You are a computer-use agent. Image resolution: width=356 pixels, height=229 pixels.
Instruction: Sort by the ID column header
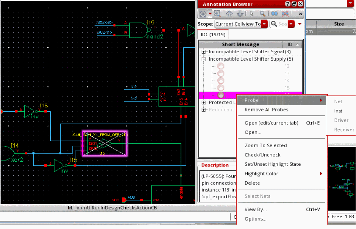point(290,44)
